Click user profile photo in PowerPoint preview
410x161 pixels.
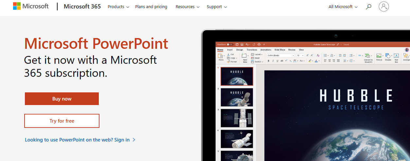coord(407,50)
